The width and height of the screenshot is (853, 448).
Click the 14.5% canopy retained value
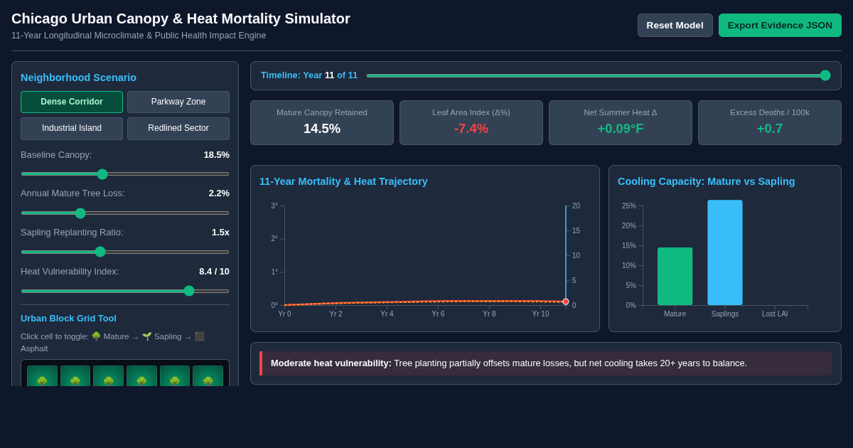pos(322,129)
